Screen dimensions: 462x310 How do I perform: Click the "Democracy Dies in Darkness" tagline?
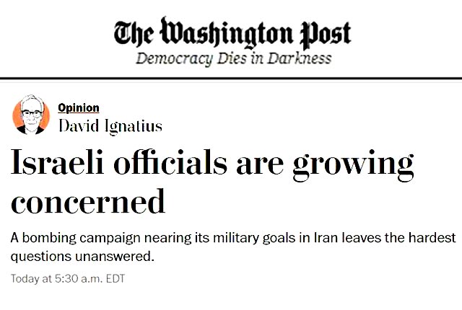tap(234, 58)
